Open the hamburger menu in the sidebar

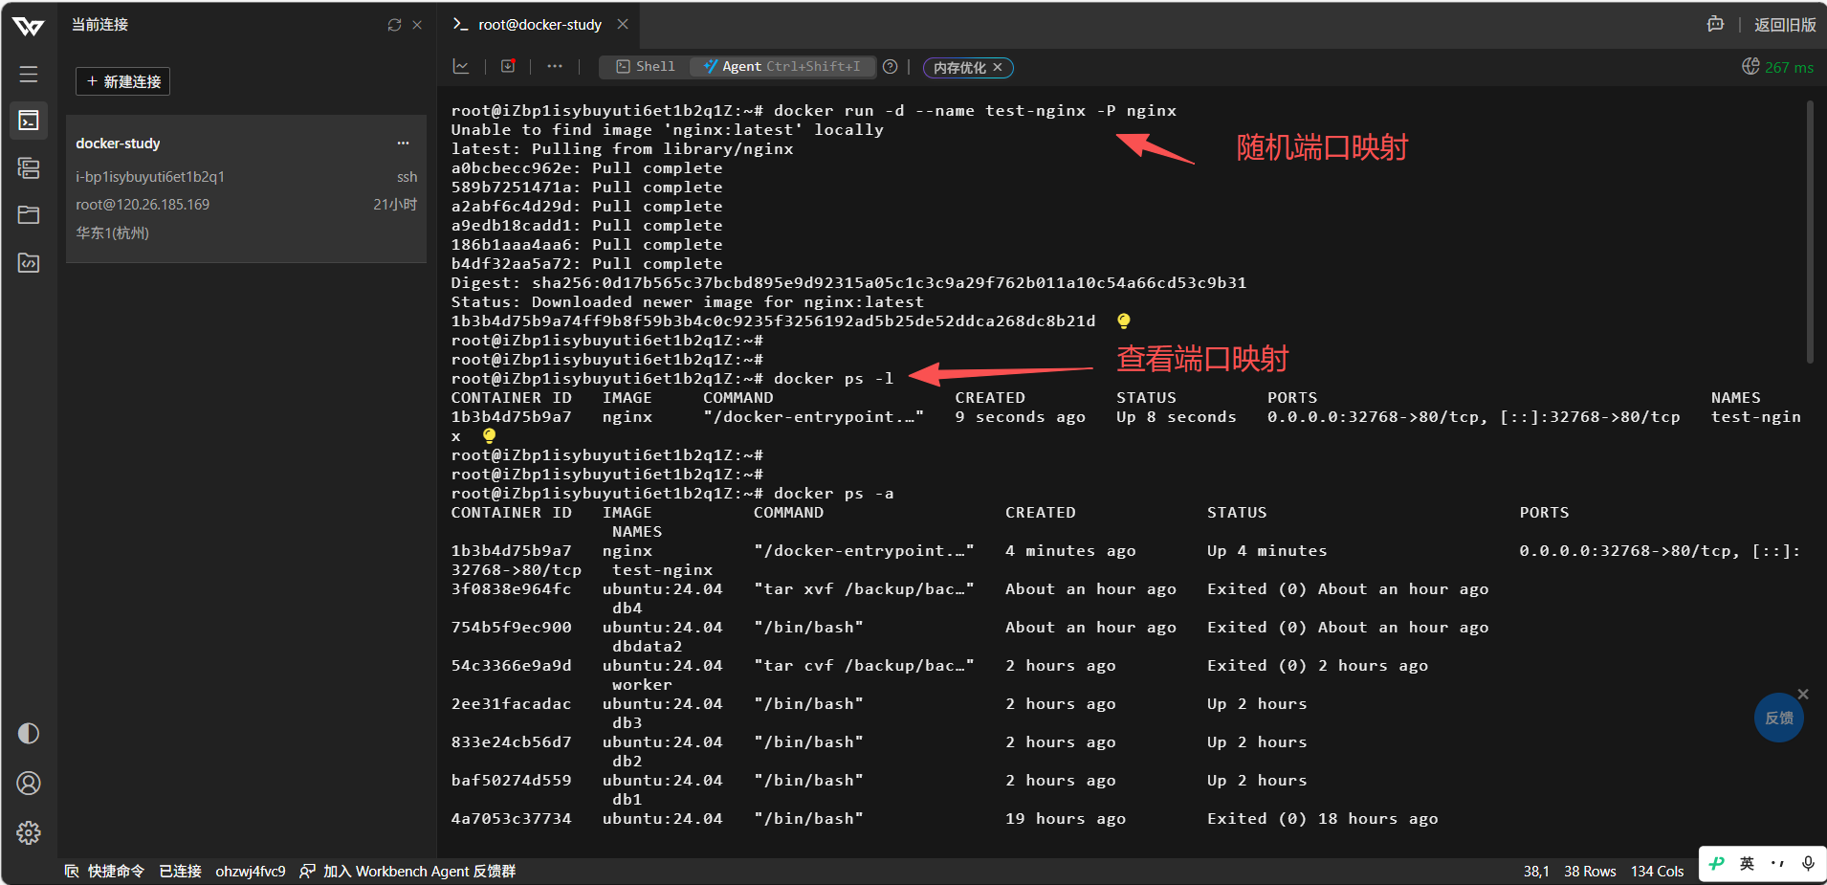(29, 74)
